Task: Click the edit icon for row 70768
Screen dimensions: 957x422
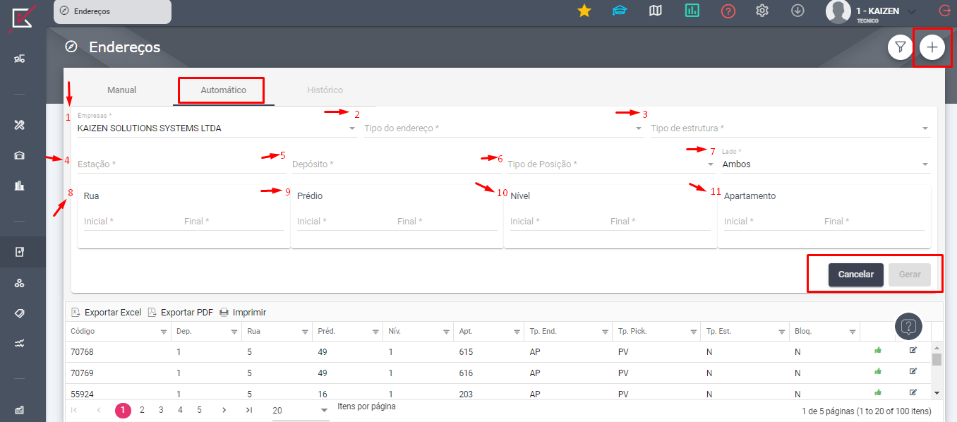Action: click(913, 350)
